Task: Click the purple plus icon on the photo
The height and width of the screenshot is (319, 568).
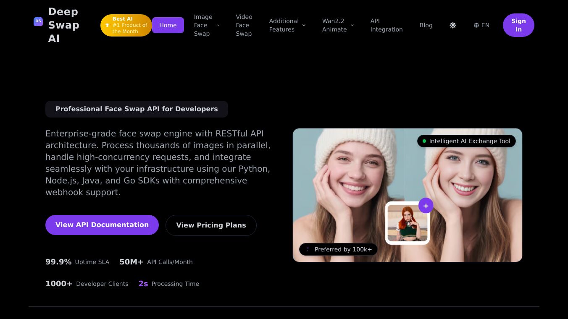Action: (426, 206)
